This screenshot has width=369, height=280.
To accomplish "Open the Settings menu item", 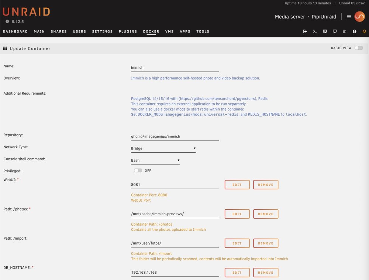I will click(102, 31).
